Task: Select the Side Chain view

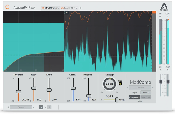Action: 146,97
